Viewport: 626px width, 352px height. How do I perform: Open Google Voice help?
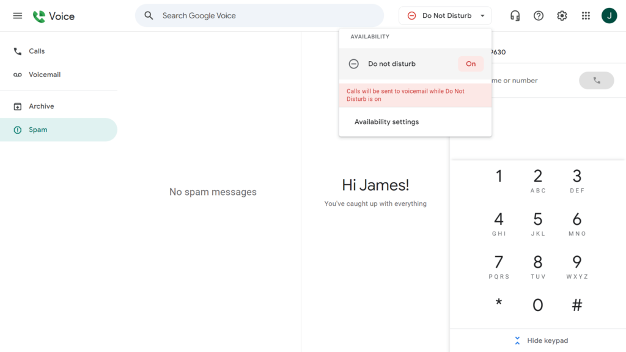pos(539,15)
